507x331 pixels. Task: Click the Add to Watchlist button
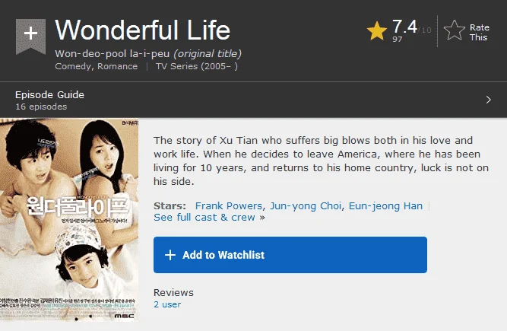pos(290,255)
